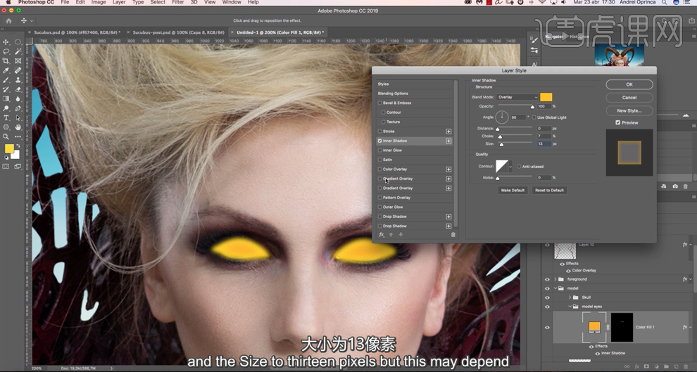Select the Type tool

coord(6,118)
